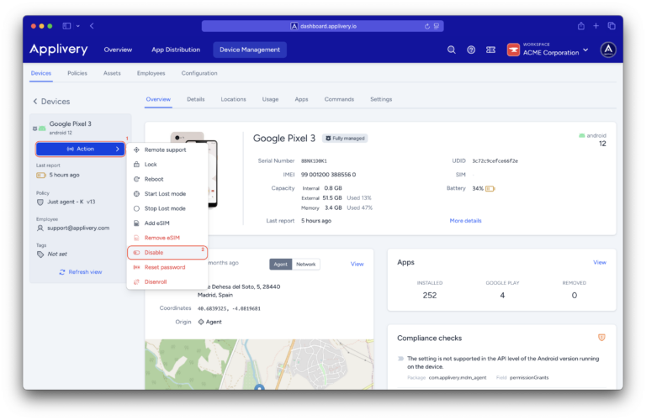Open the device Details tab
This screenshot has width=646, height=420.
coord(196,99)
